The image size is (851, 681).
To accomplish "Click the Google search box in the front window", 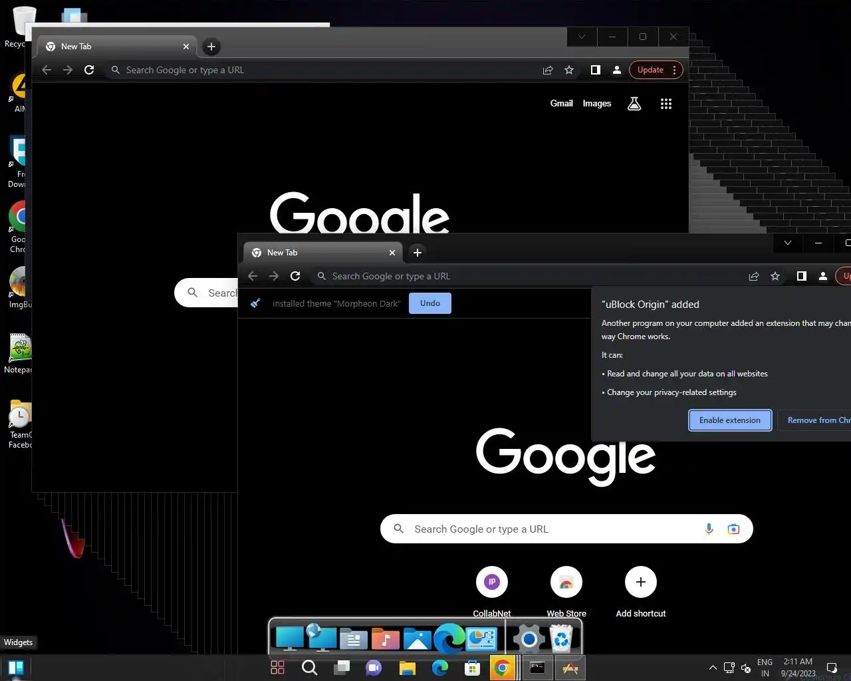I will 566,529.
